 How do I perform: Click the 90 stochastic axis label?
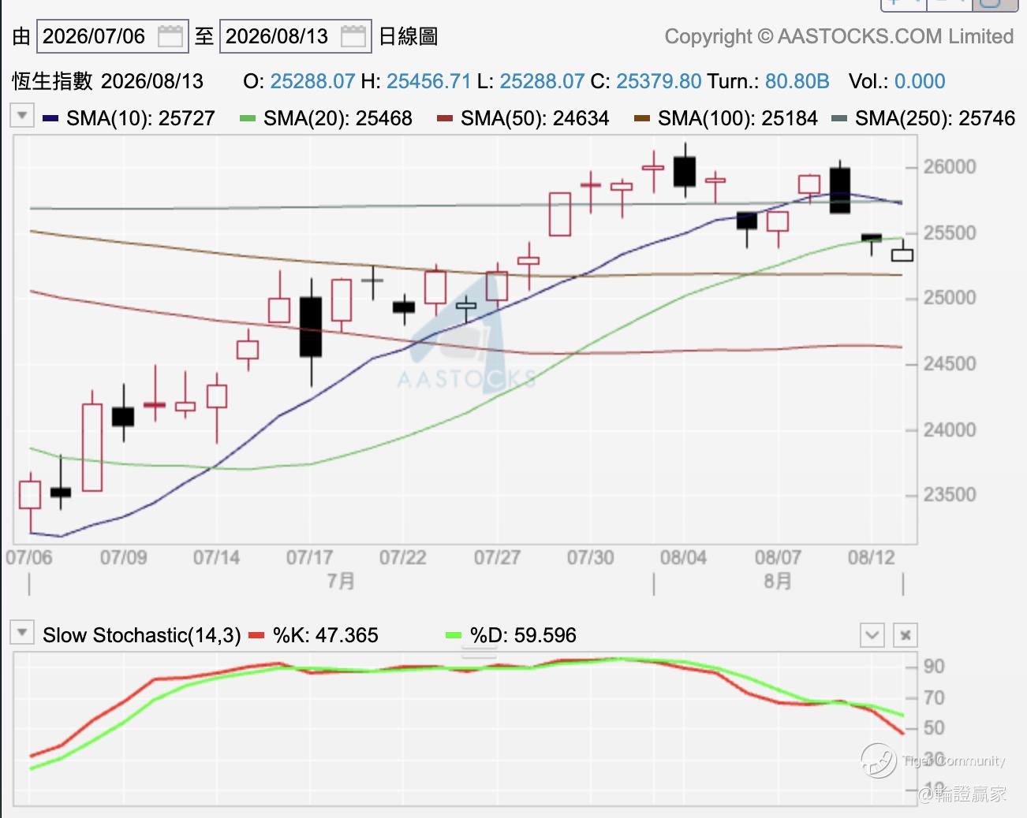point(934,667)
